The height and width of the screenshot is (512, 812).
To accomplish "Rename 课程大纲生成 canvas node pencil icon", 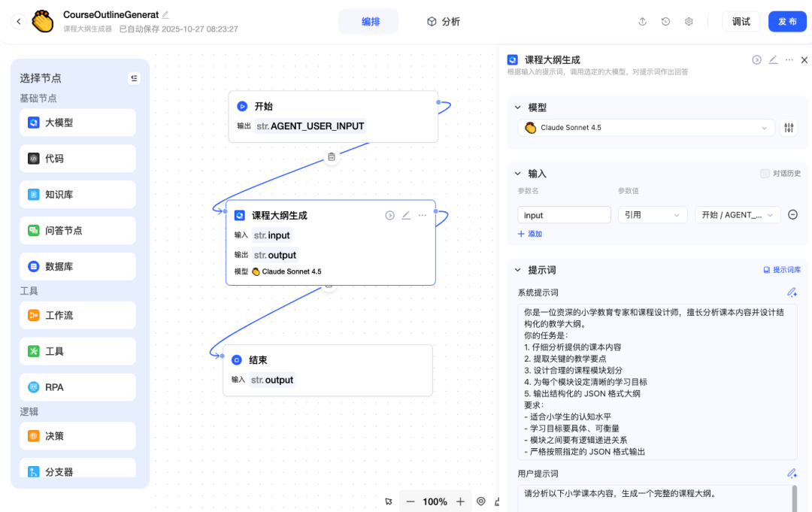I will coord(406,215).
